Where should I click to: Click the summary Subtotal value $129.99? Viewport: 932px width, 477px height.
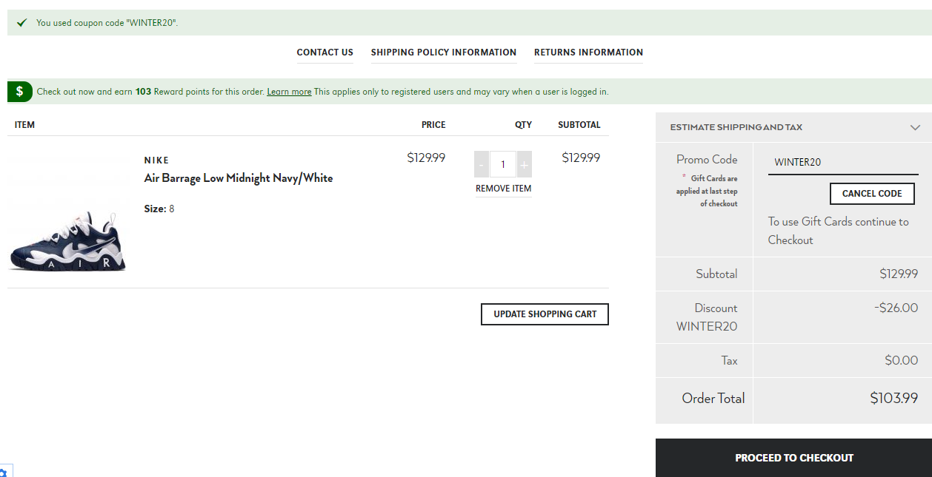899,274
